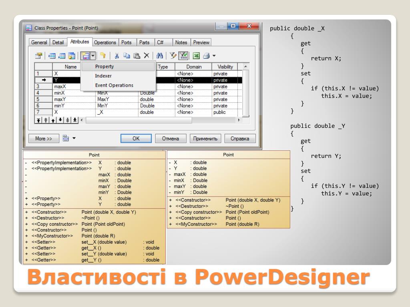Click the Domain column header
410x307 pixels.
point(194,67)
